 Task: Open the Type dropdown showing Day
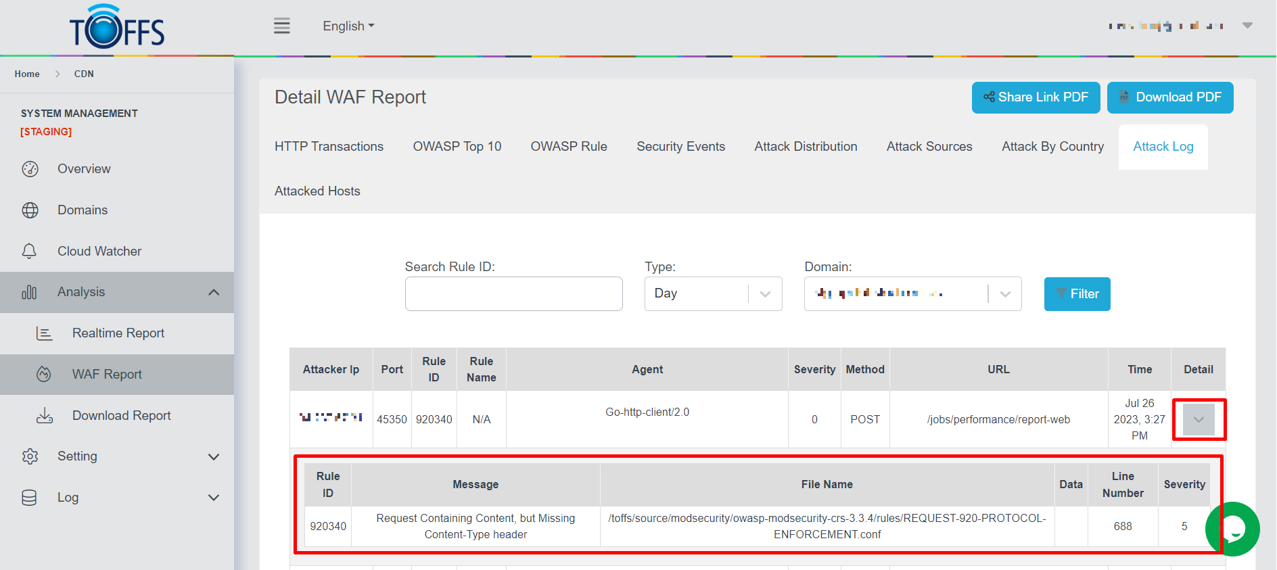click(713, 293)
